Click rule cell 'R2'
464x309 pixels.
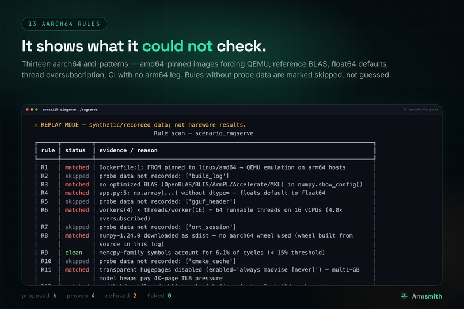(x=44, y=176)
